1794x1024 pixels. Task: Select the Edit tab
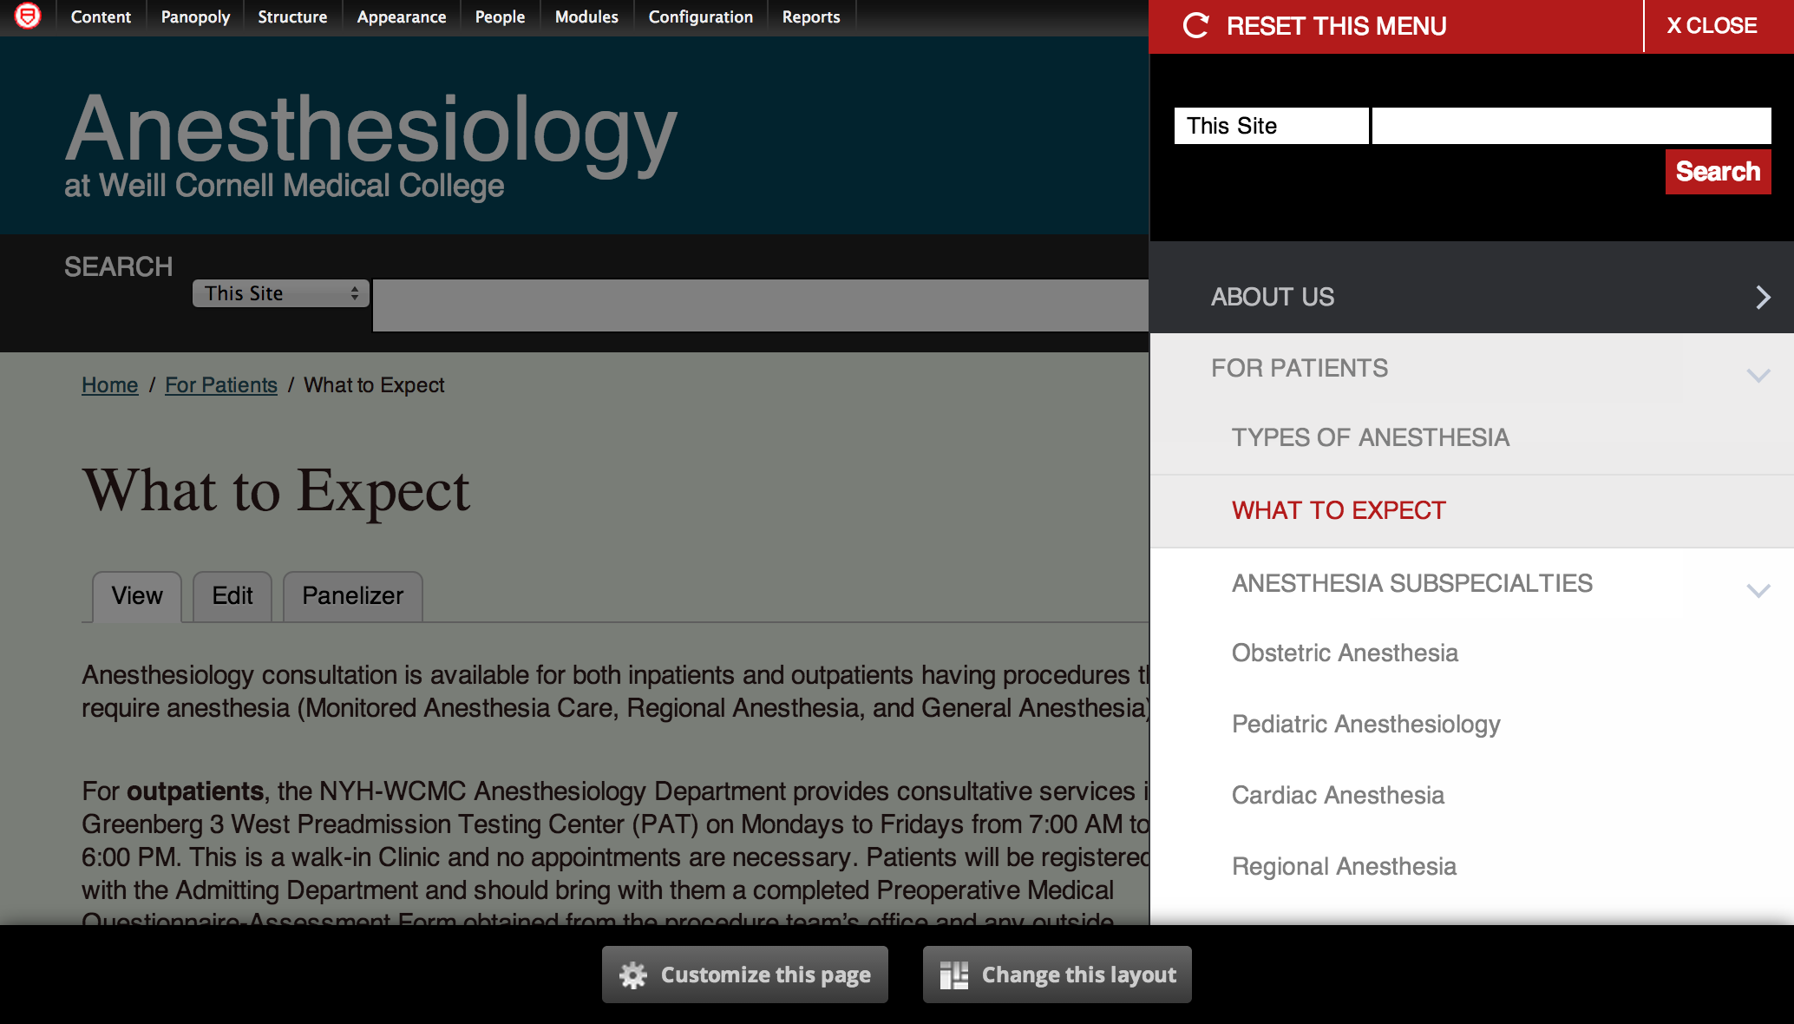point(232,595)
